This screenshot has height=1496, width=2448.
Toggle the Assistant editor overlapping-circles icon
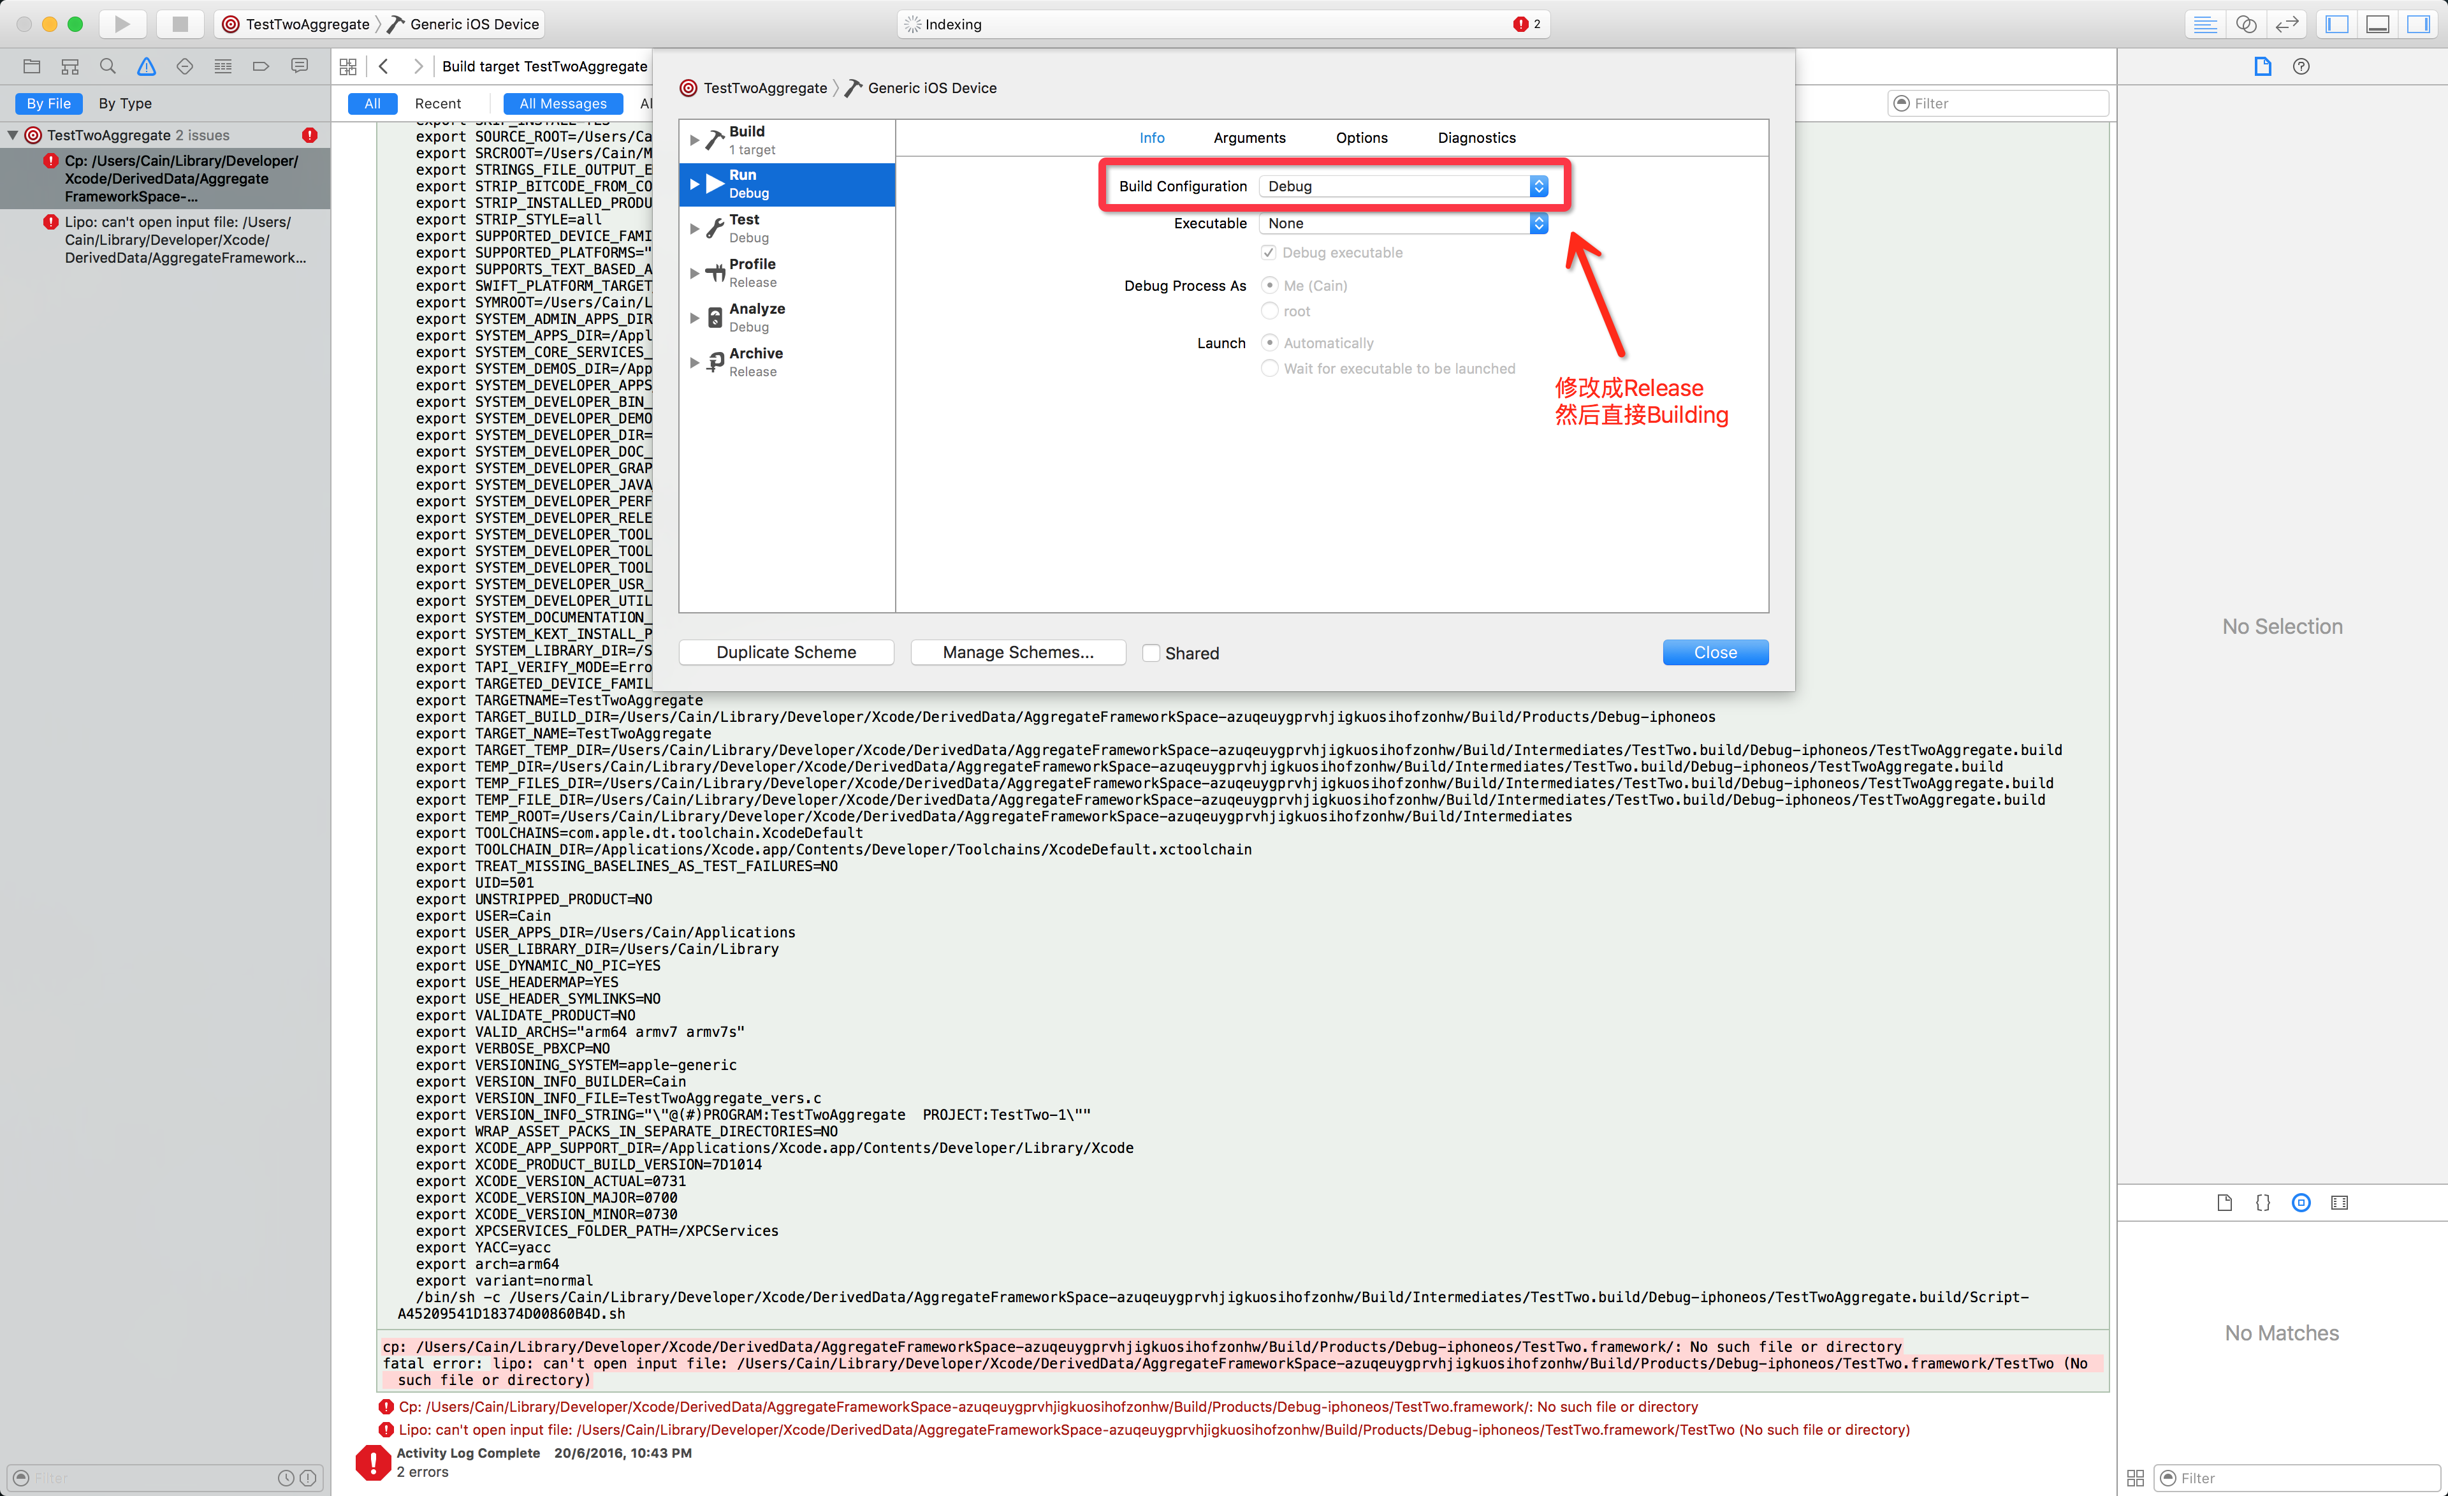pyautogui.click(x=2245, y=24)
